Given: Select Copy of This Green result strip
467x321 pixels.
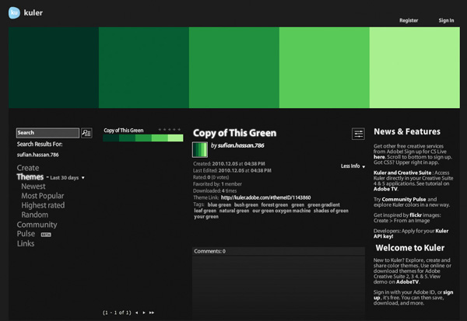Looking at the screenshot, I should point(143,138).
